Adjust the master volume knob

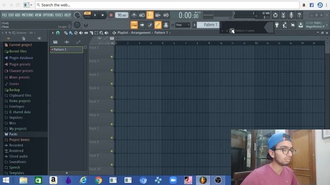(x=77, y=15)
